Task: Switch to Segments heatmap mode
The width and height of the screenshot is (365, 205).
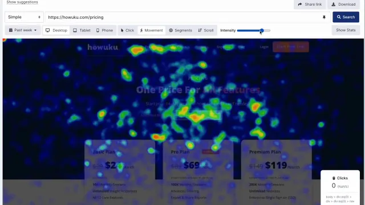Action: pos(180,30)
